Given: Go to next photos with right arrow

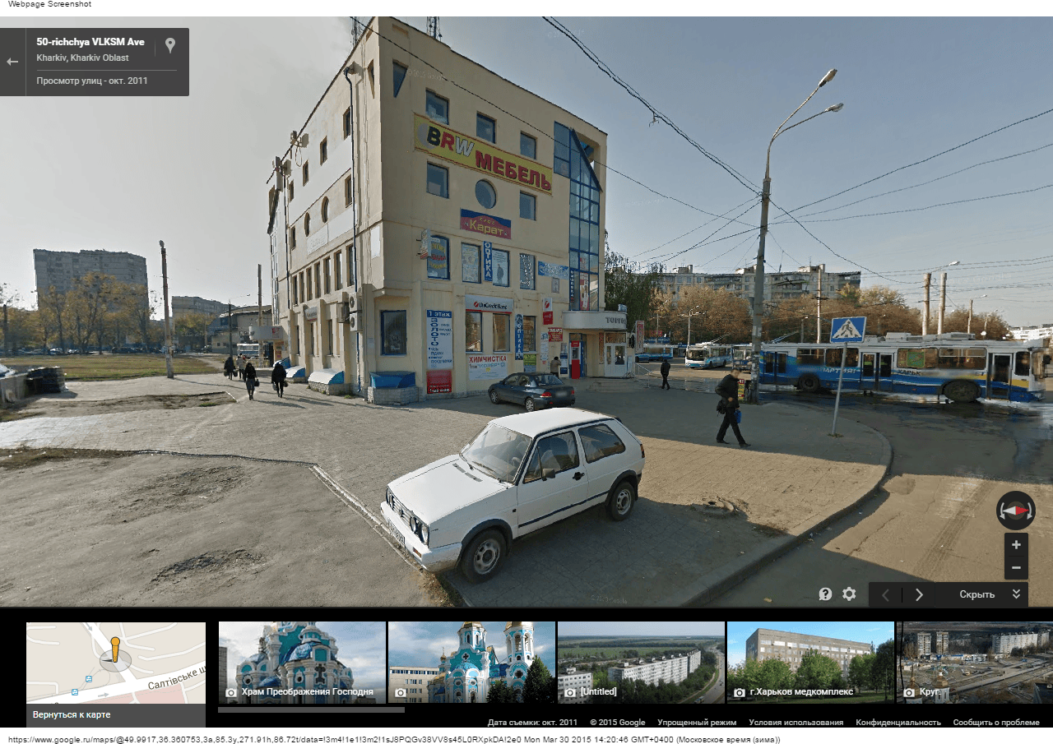Looking at the screenshot, I should pos(919,594).
